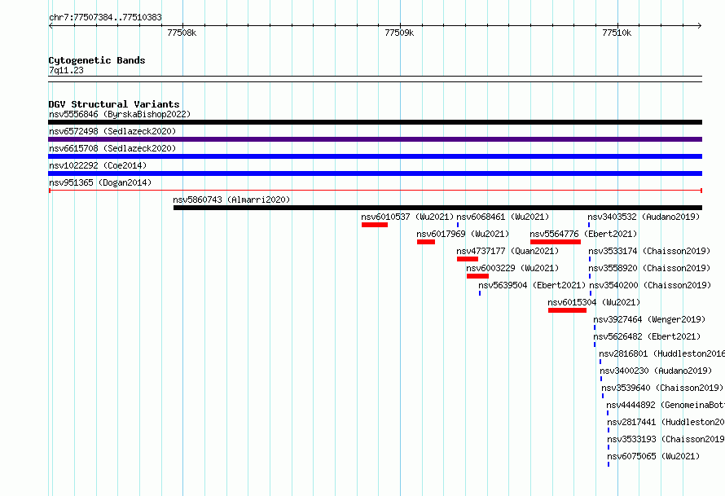This screenshot has width=725, height=496.
Task: Select red bar under nsv5564776
Action: point(556,242)
